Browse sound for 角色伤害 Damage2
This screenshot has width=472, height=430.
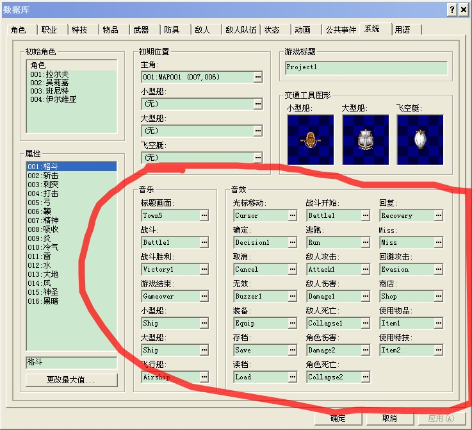point(366,350)
